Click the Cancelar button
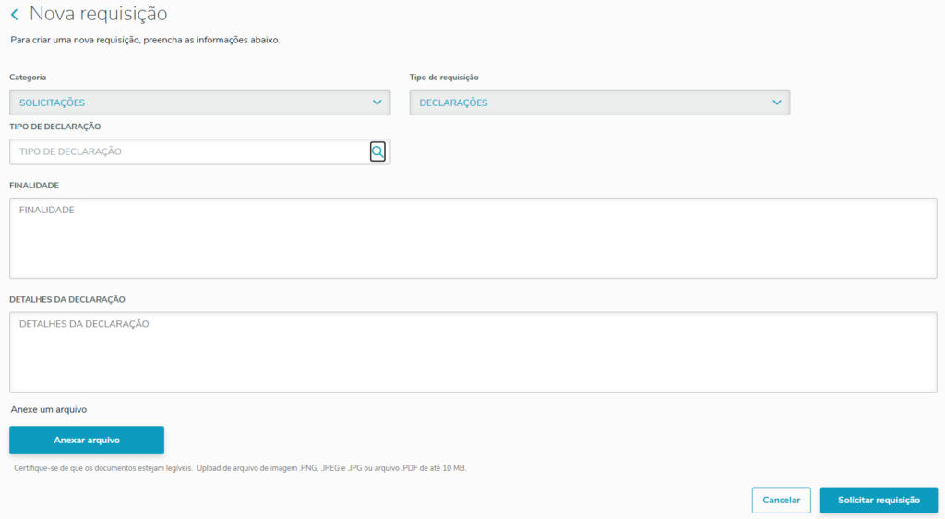Screen dimensions: 945x519 tap(781, 500)
